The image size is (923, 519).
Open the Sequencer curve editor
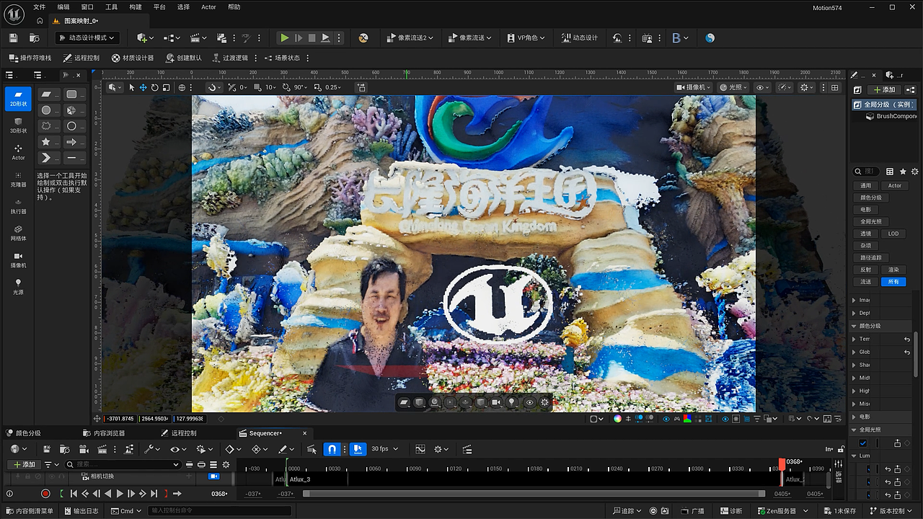click(x=420, y=449)
